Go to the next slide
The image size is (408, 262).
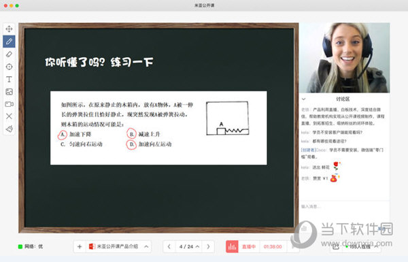pos(208,246)
